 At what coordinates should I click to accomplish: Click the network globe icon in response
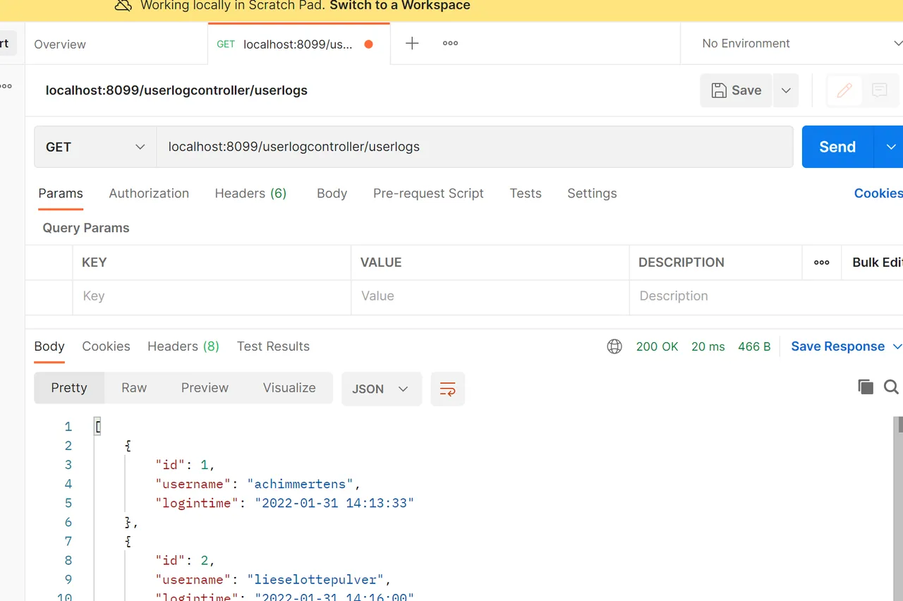(614, 346)
